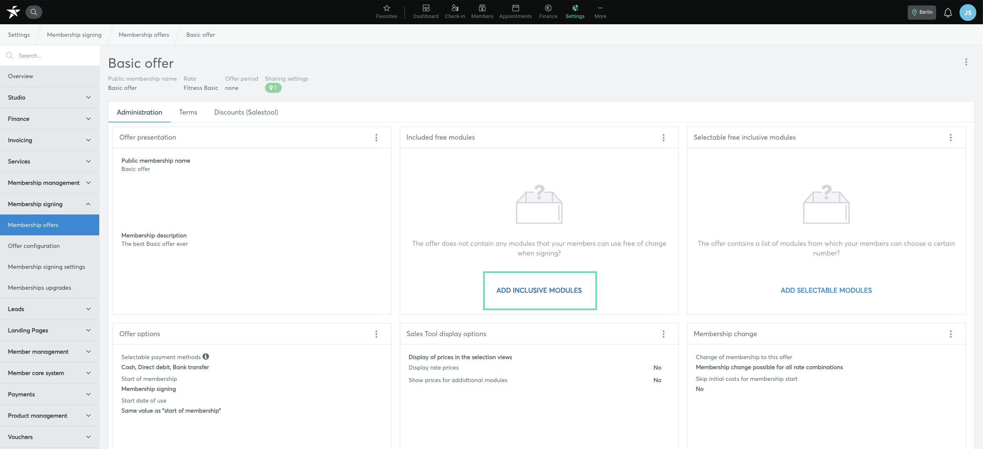Screen dimensions: 983x449
Task: Open Offer options card kebab menu
Action: point(376,334)
